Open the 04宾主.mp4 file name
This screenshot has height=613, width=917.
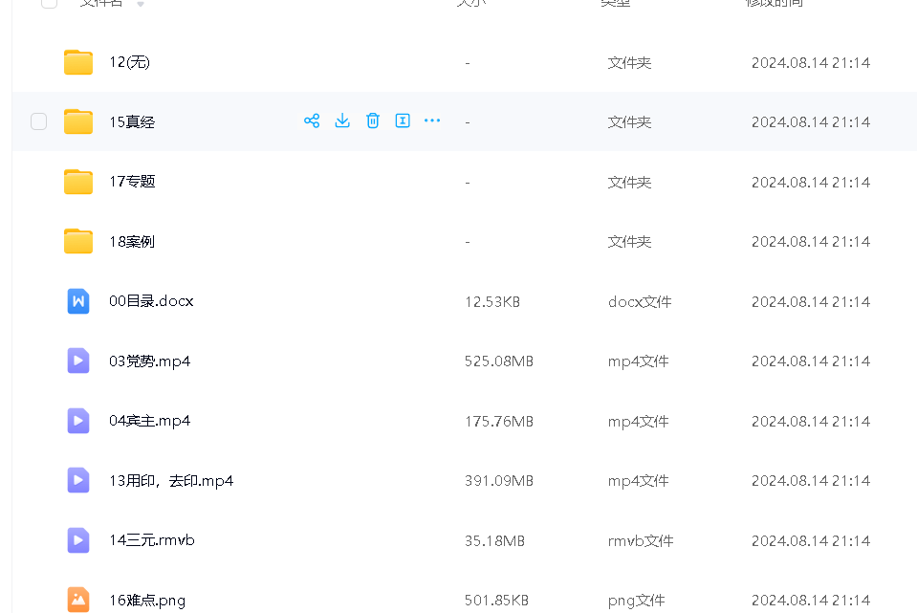[x=149, y=421]
